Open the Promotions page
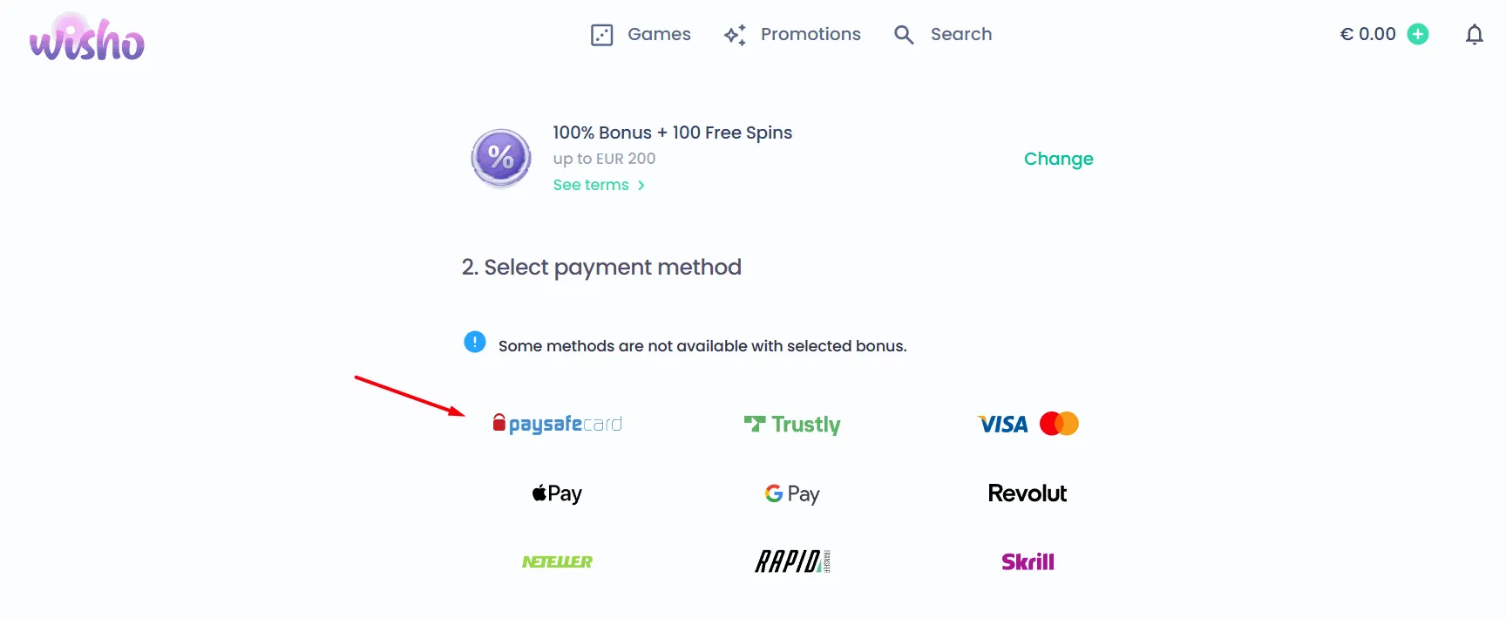1506x619 pixels. pos(793,34)
